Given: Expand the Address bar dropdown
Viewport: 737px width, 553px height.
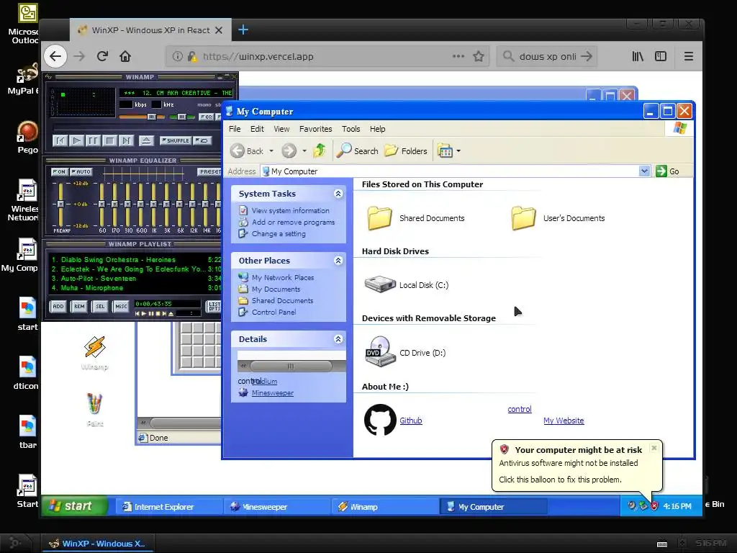Looking at the screenshot, I should coord(644,171).
